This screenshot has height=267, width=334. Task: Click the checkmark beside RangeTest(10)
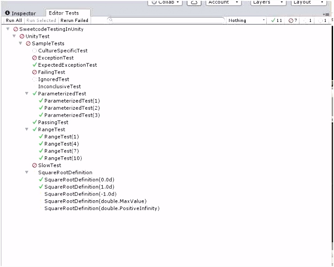tap(41, 158)
